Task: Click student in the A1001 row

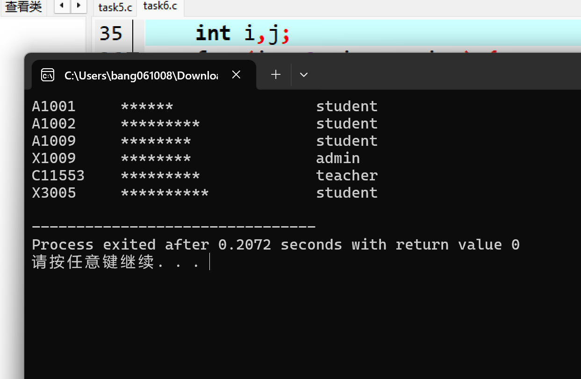Action: (347, 107)
